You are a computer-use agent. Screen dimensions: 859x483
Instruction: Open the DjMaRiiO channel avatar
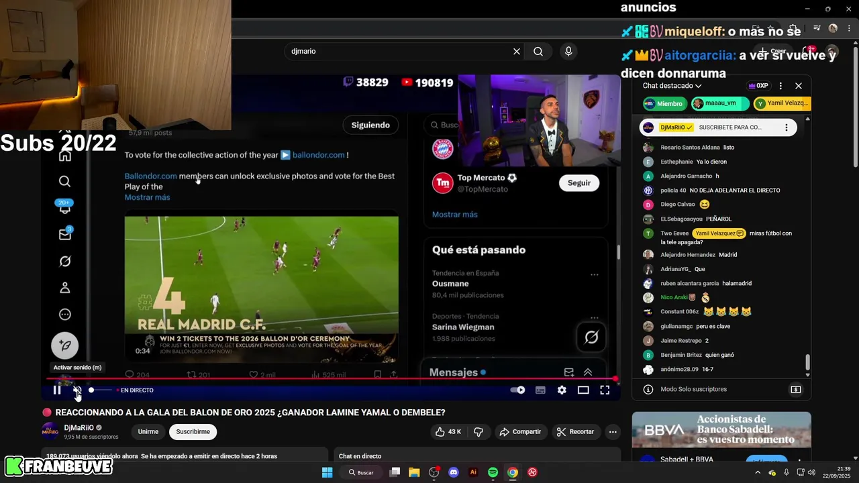(50, 431)
